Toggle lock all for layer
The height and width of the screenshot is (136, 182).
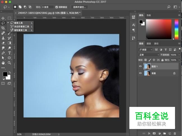tap(162, 60)
